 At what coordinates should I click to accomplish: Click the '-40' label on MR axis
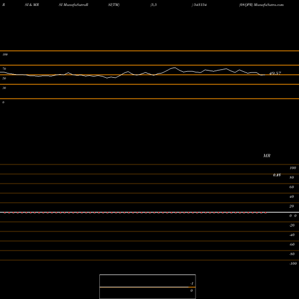292,235
